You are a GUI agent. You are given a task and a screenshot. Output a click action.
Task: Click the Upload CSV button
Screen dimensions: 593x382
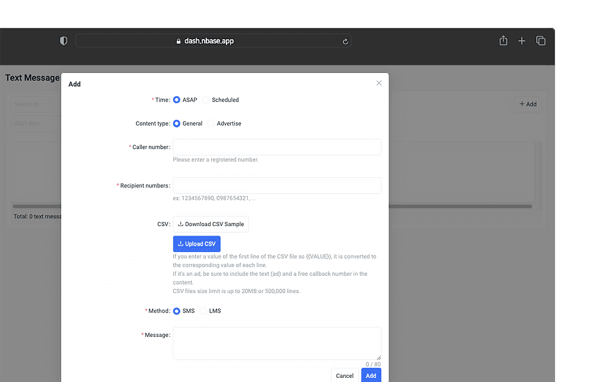point(197,244)
